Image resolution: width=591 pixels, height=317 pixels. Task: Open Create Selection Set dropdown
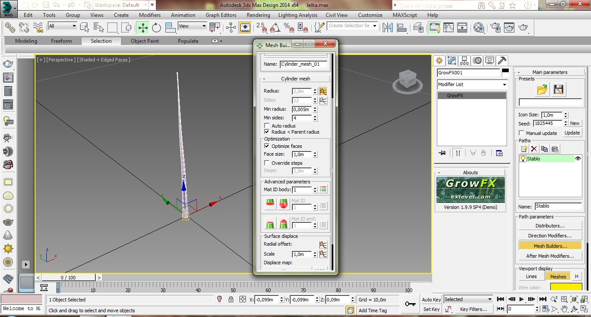(x=352, y=26)
